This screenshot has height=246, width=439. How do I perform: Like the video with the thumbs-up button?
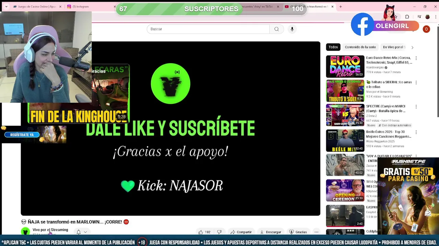[204, 232]
